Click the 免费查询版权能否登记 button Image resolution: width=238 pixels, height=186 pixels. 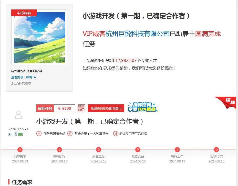[106, 108]
